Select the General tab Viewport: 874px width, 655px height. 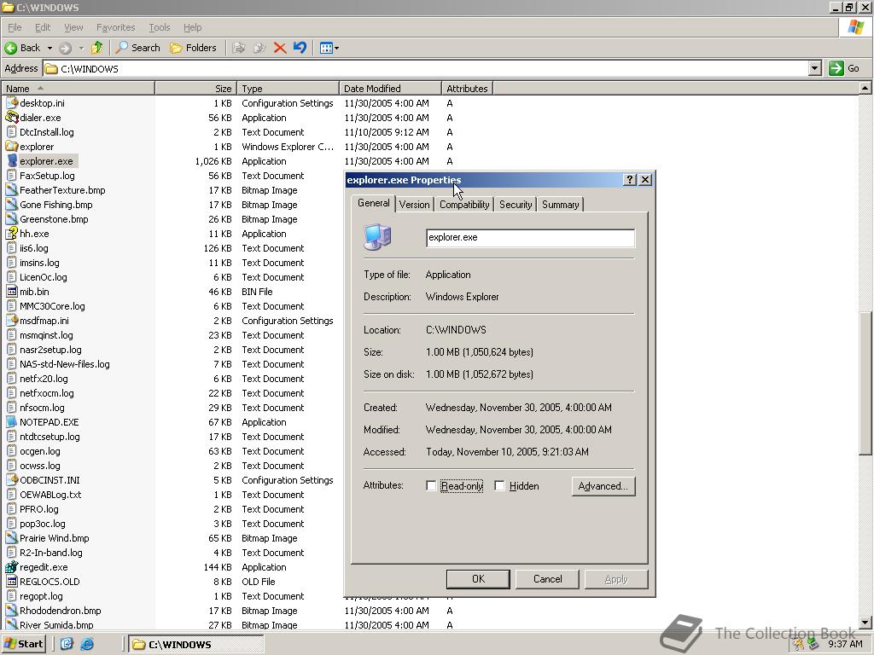[x=374, y=203]
